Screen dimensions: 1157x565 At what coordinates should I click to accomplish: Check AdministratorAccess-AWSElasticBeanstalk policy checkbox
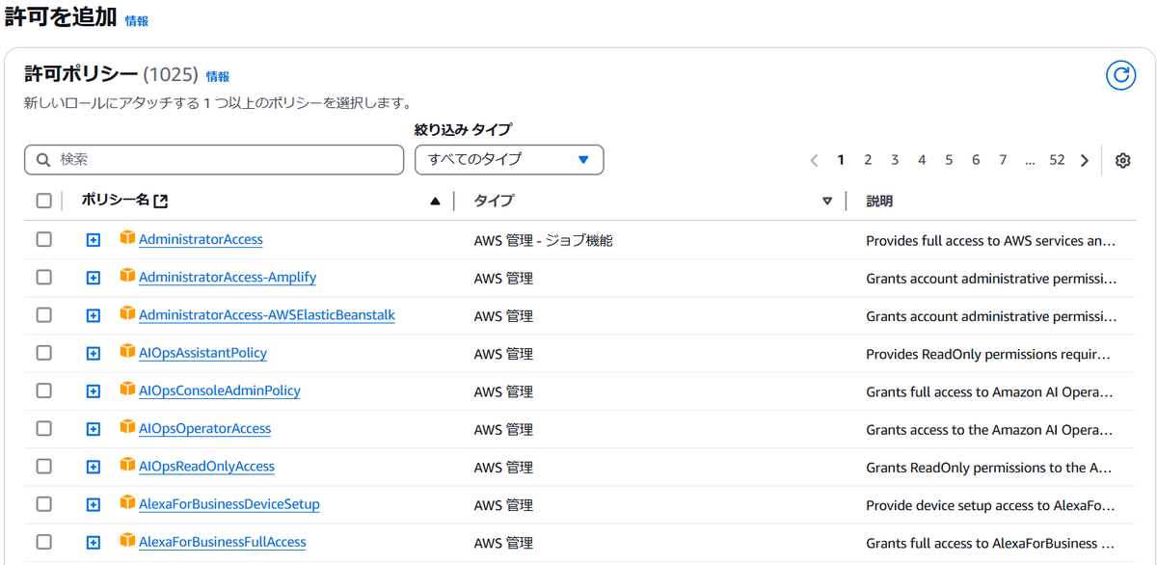click(43, 315)
